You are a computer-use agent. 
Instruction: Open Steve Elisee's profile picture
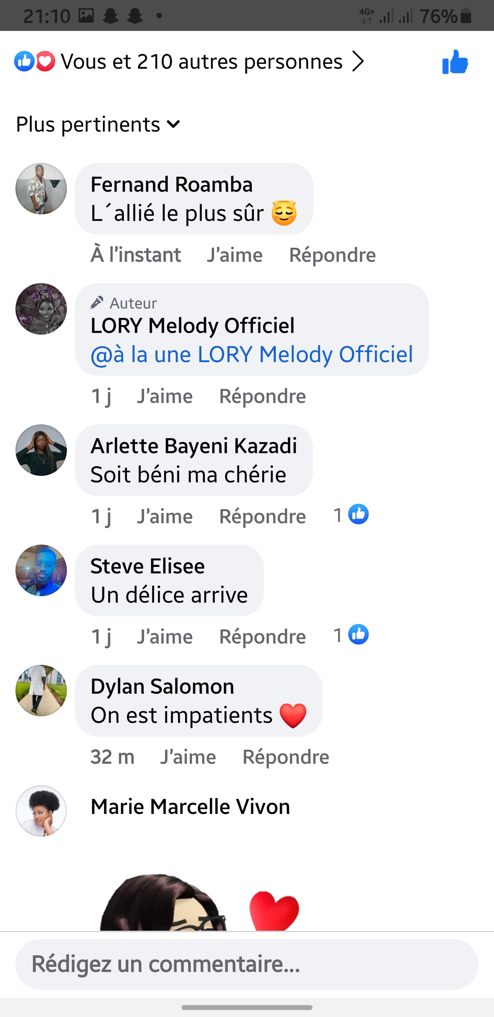click(x=41, y=570)
